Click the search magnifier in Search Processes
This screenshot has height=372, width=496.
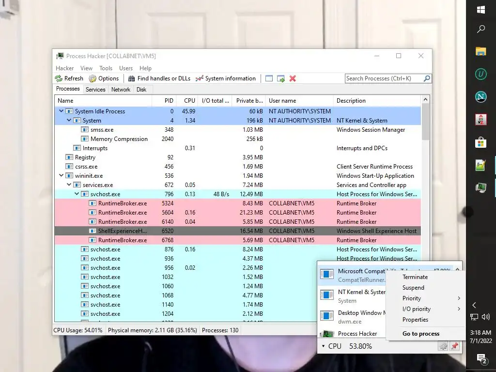[427, 78]
